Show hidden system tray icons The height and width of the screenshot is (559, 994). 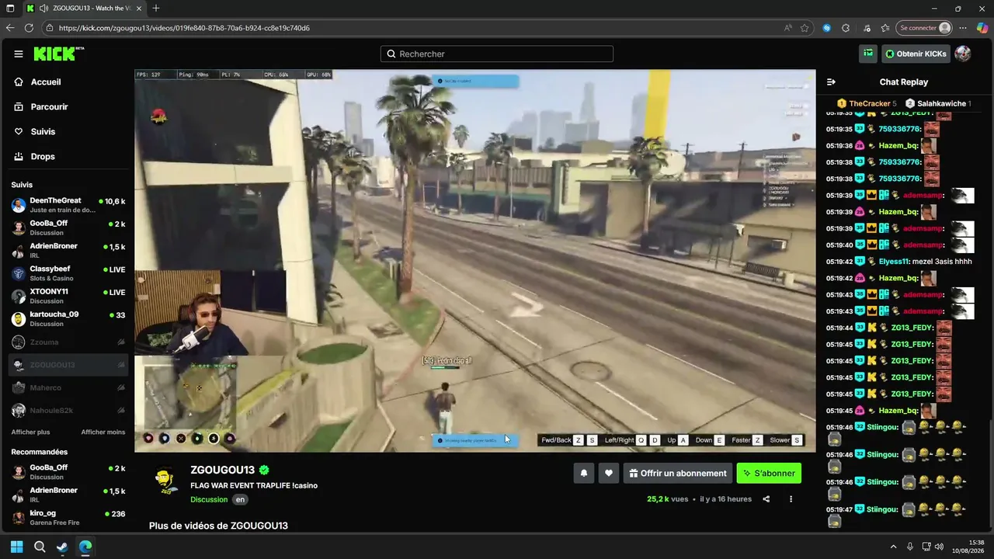[893, 547]
